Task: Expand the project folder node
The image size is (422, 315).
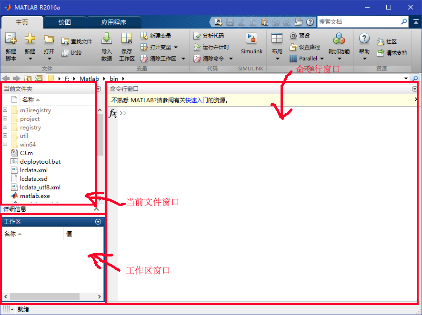Action: pyautogui.click(x=5, y=118)
